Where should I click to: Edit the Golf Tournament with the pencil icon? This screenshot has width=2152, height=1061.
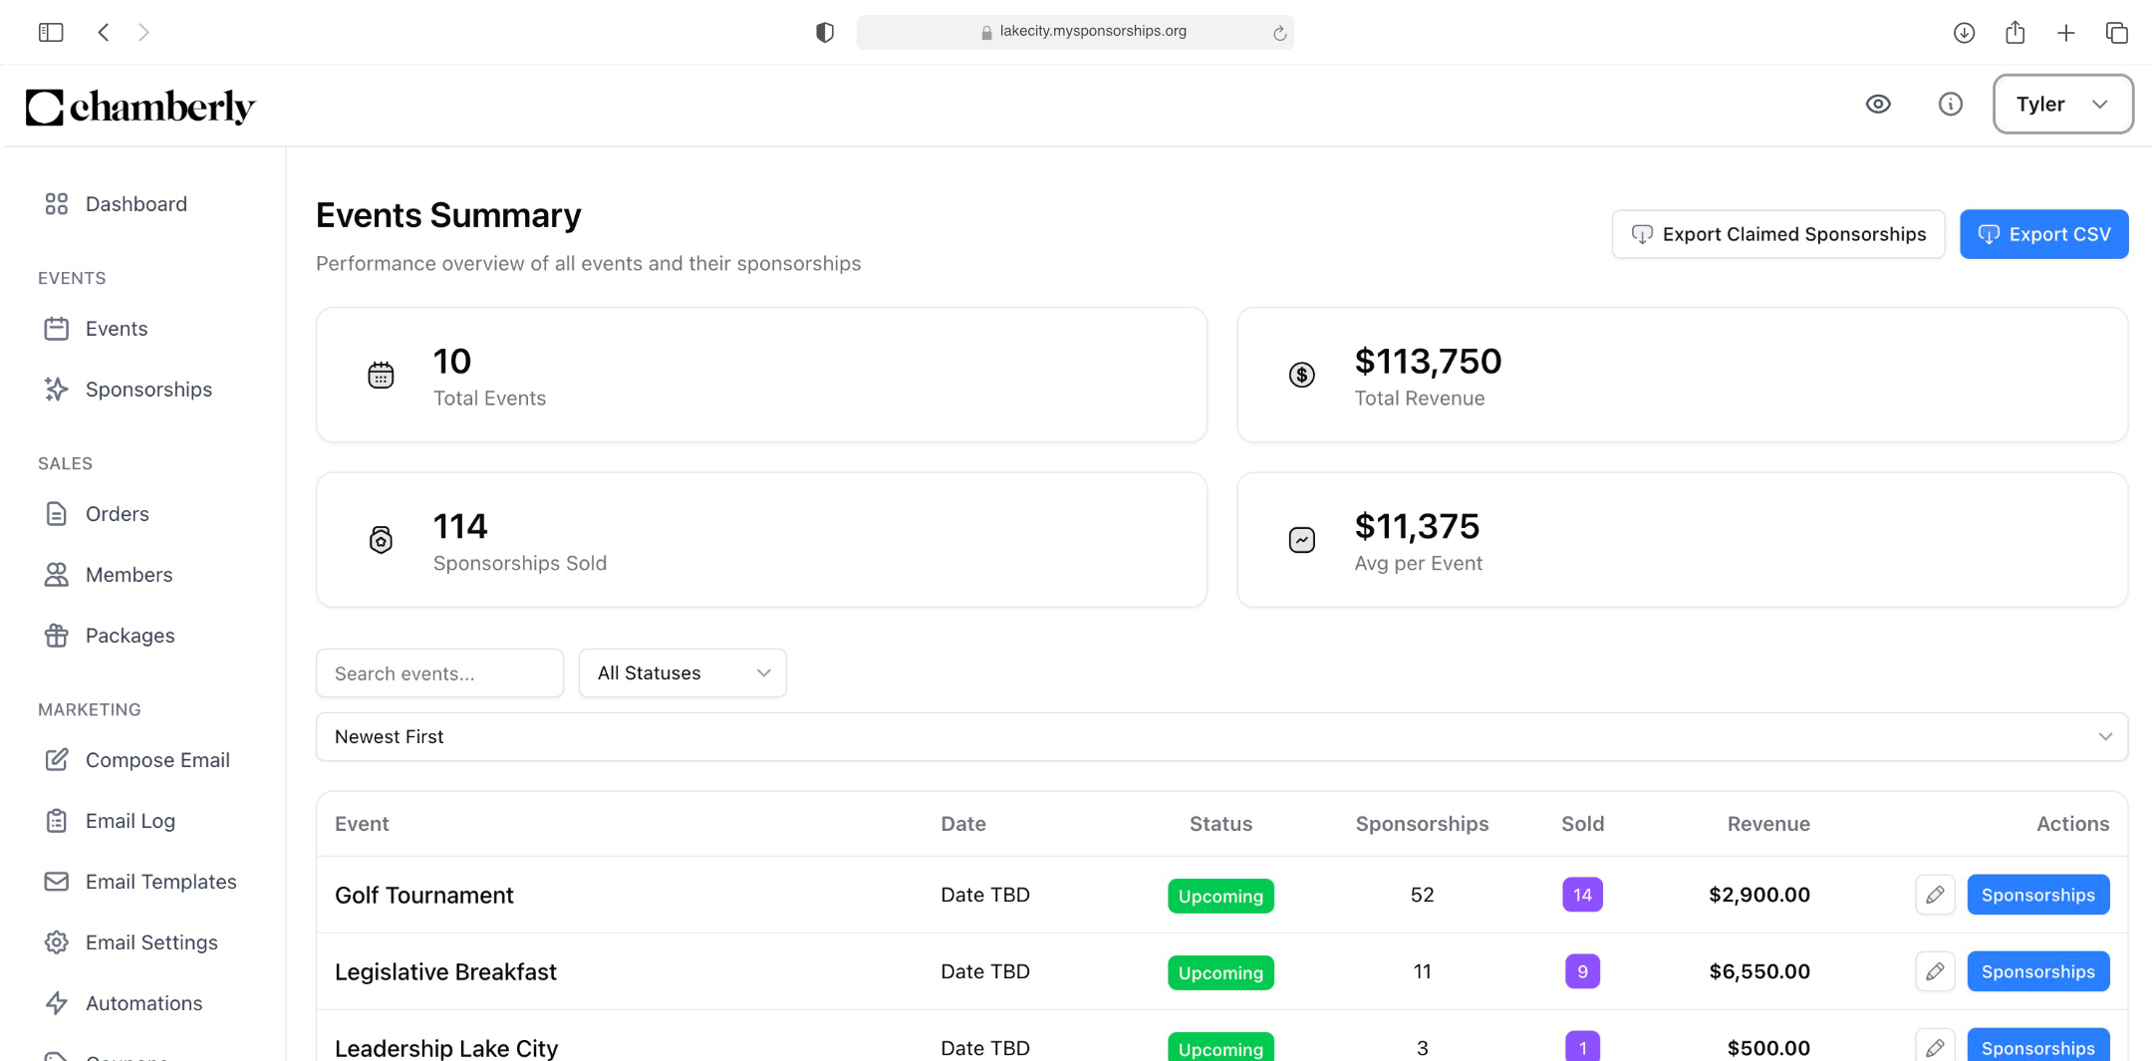coord(1935,895)
